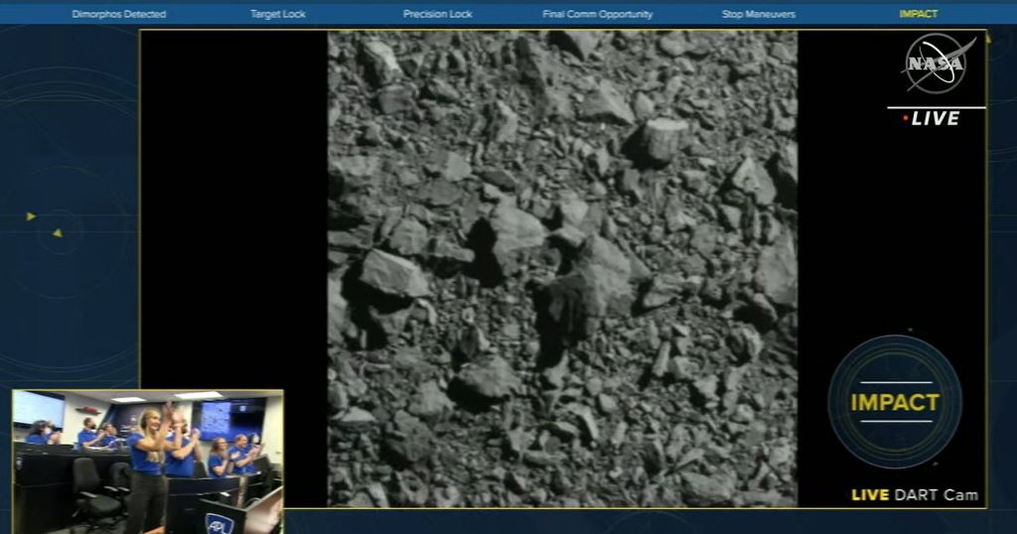Click the NASA logo
The image size is (1017, 534).
939,64
